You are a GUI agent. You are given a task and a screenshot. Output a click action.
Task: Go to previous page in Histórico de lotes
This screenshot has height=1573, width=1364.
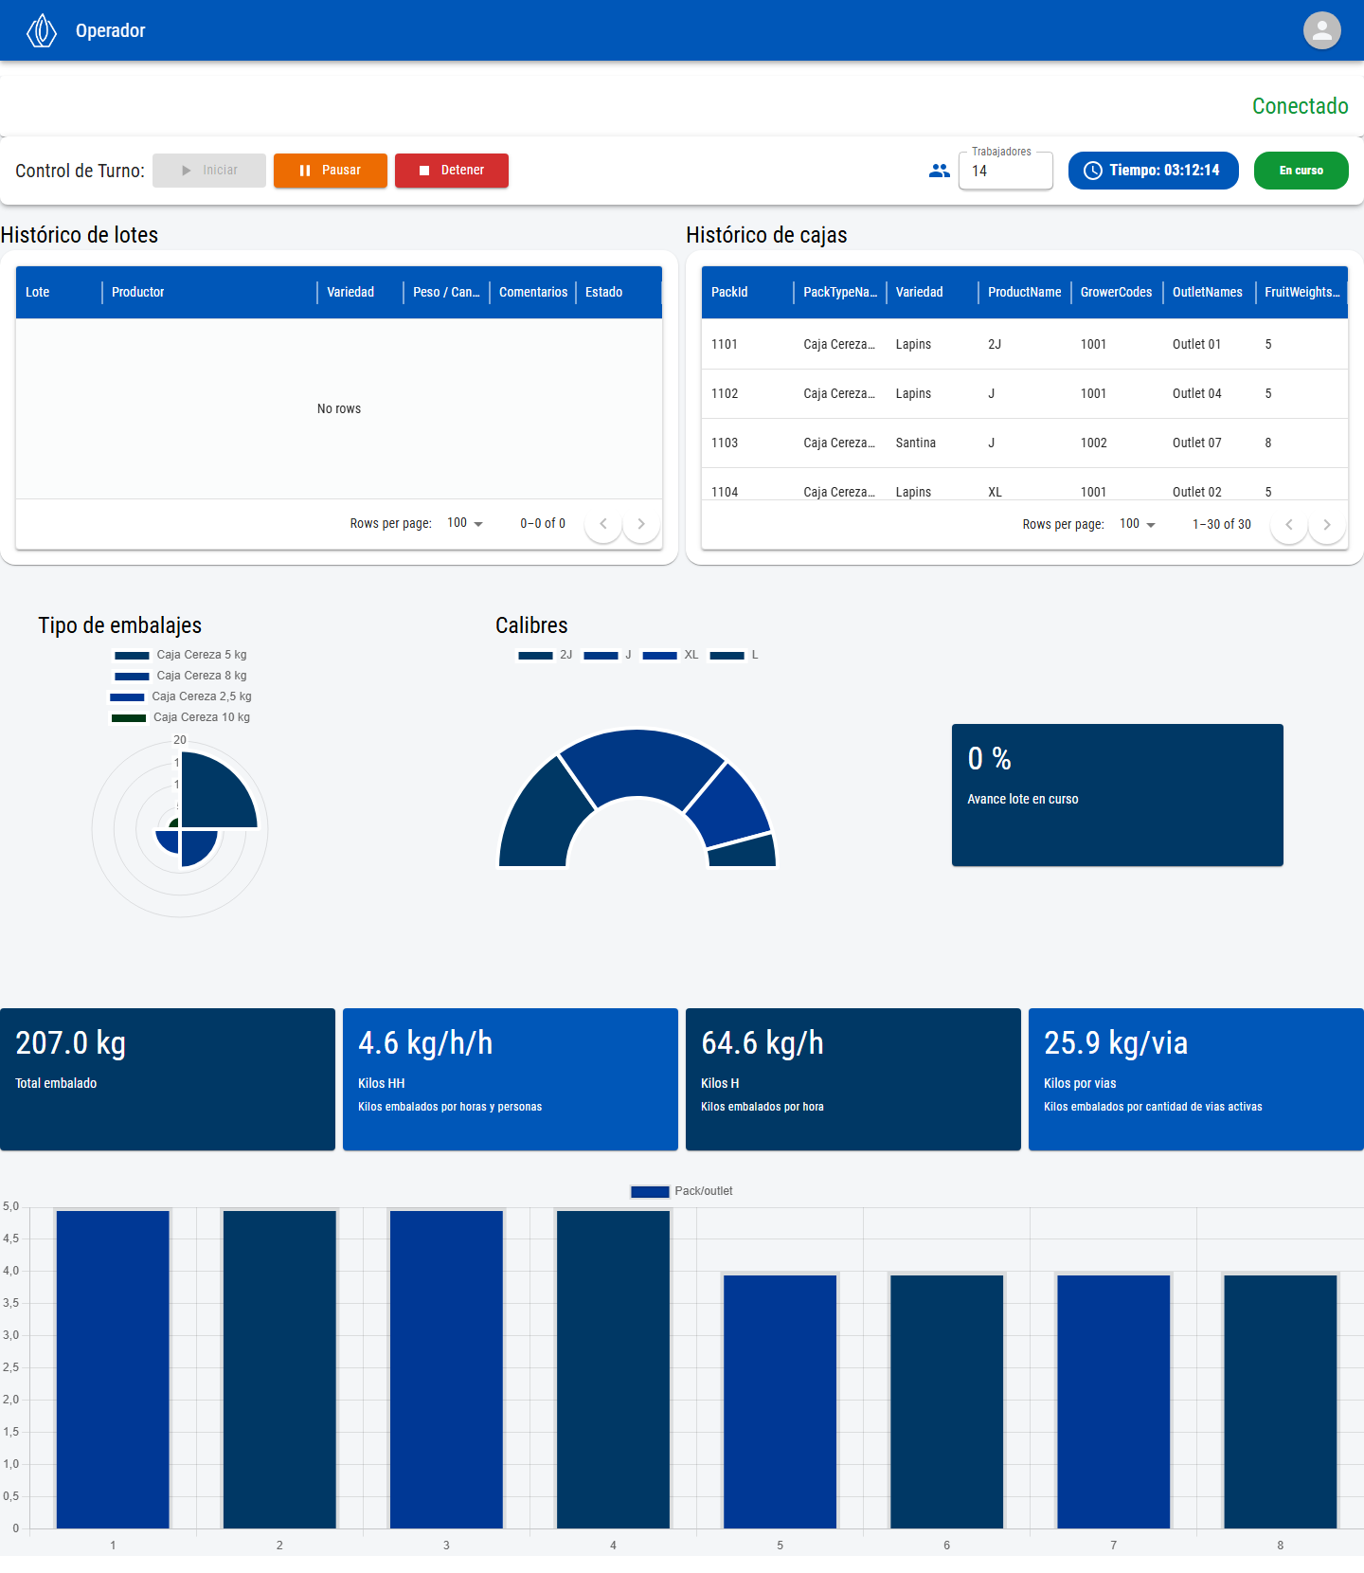click(603, 524)
